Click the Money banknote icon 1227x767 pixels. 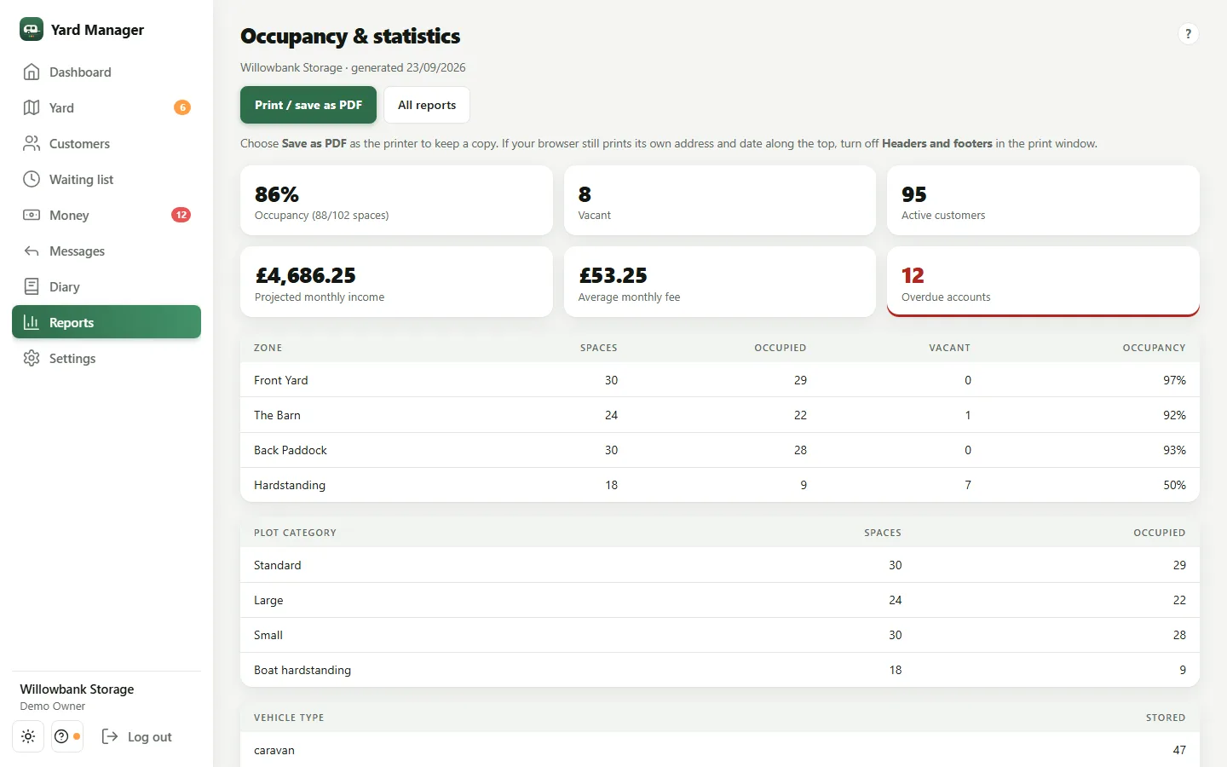click(32, 216)
